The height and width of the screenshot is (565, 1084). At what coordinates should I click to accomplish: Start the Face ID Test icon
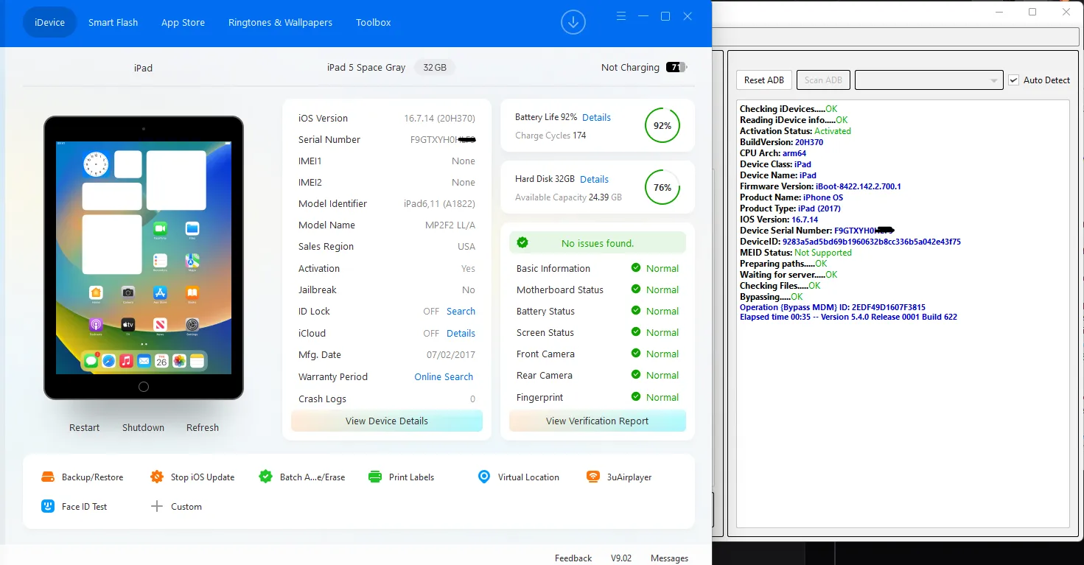[48, 507]
